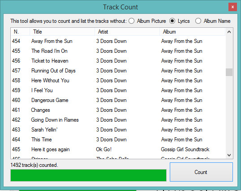Click the artist 'Ok Go!'
The height and width of the screenshot is (191, 241).
click(104, 149)
